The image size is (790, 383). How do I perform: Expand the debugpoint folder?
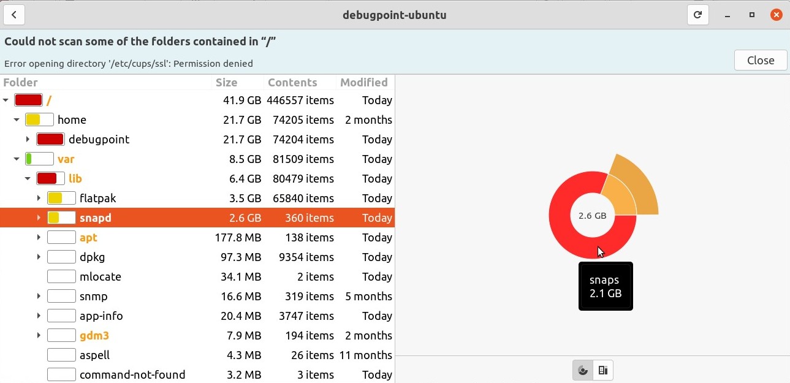point(28,139)
